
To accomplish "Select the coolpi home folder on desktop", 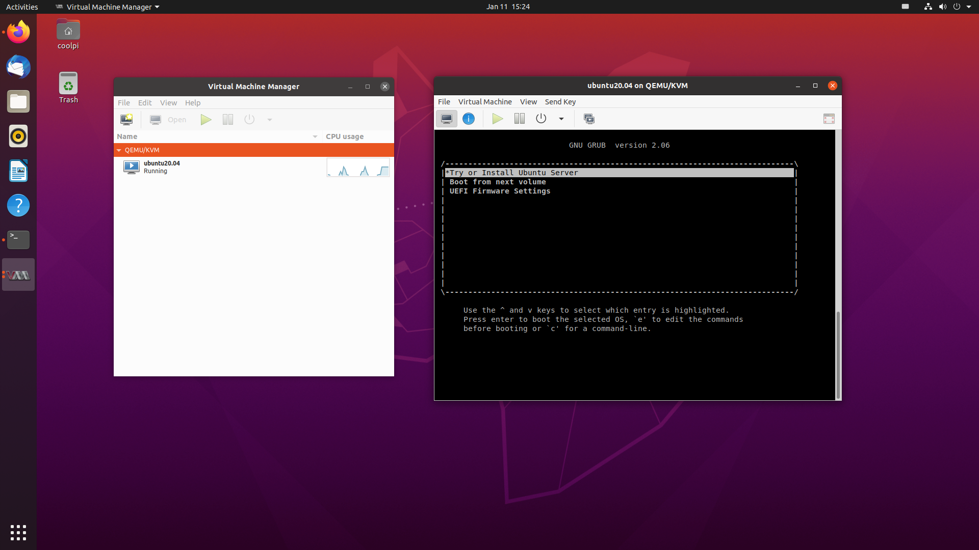I will click(x=68, y=35).
